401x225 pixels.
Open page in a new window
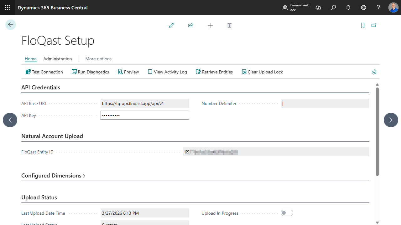coord(374,25)
